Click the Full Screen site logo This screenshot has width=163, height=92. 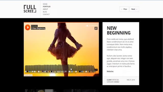point(30,9)
